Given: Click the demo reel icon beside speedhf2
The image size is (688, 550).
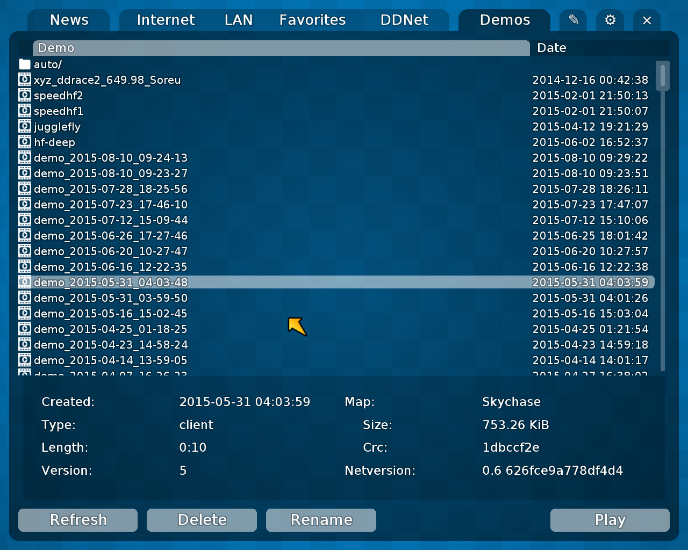Looking at the screenshot, I should pos(25,95).
